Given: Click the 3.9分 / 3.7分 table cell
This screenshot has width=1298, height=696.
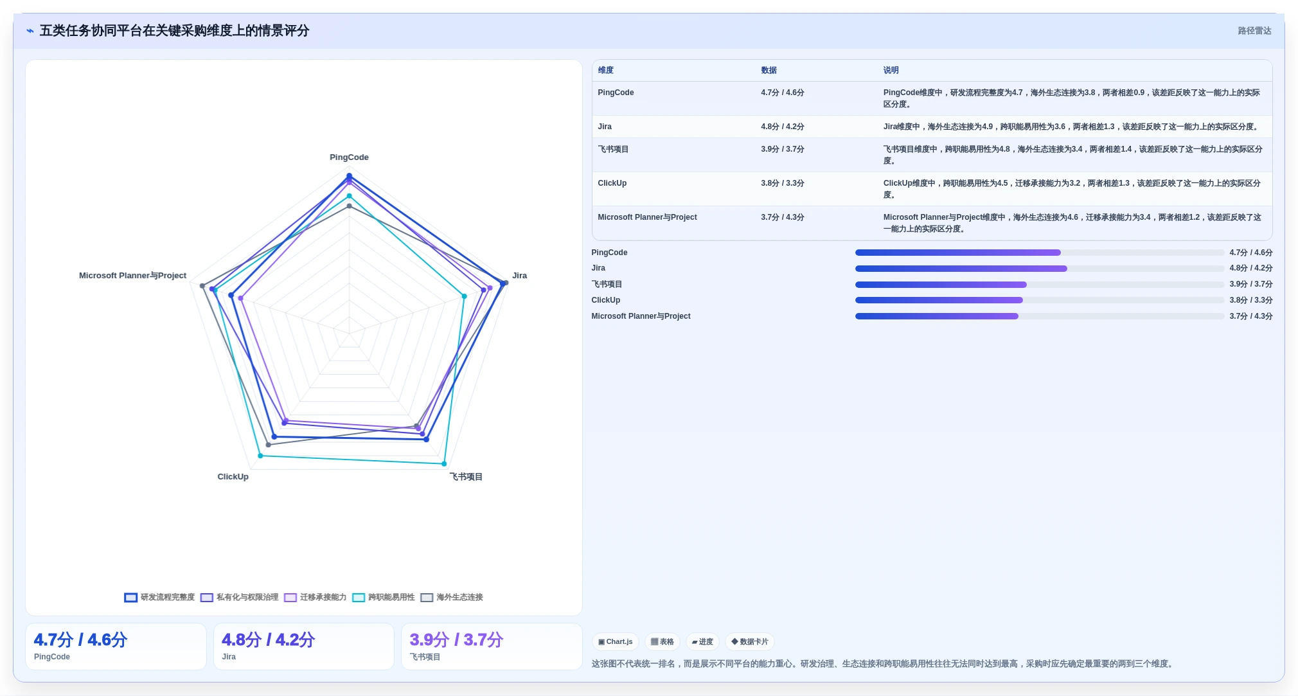Looking at the screenshot, I should pos(783,149).
